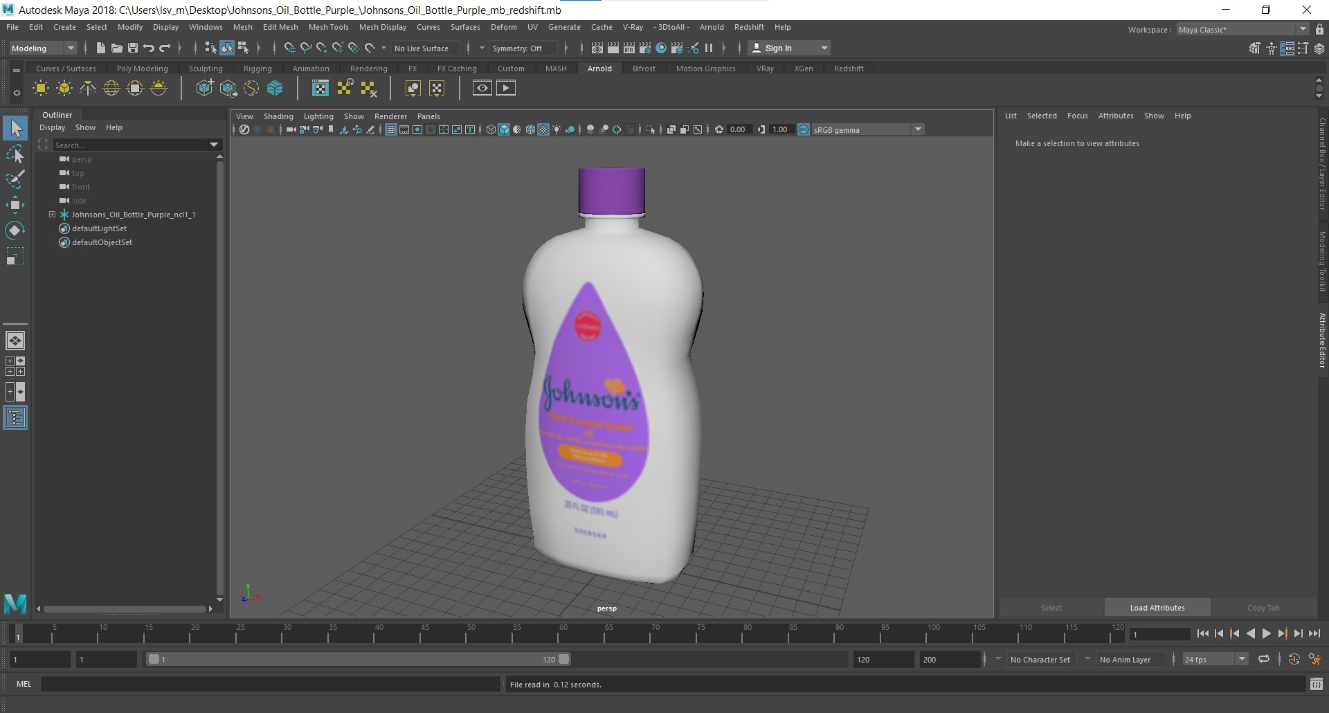This screenshot has height=713, width=1329.
Task: Activate the Move tool
Action: [15, 205]
